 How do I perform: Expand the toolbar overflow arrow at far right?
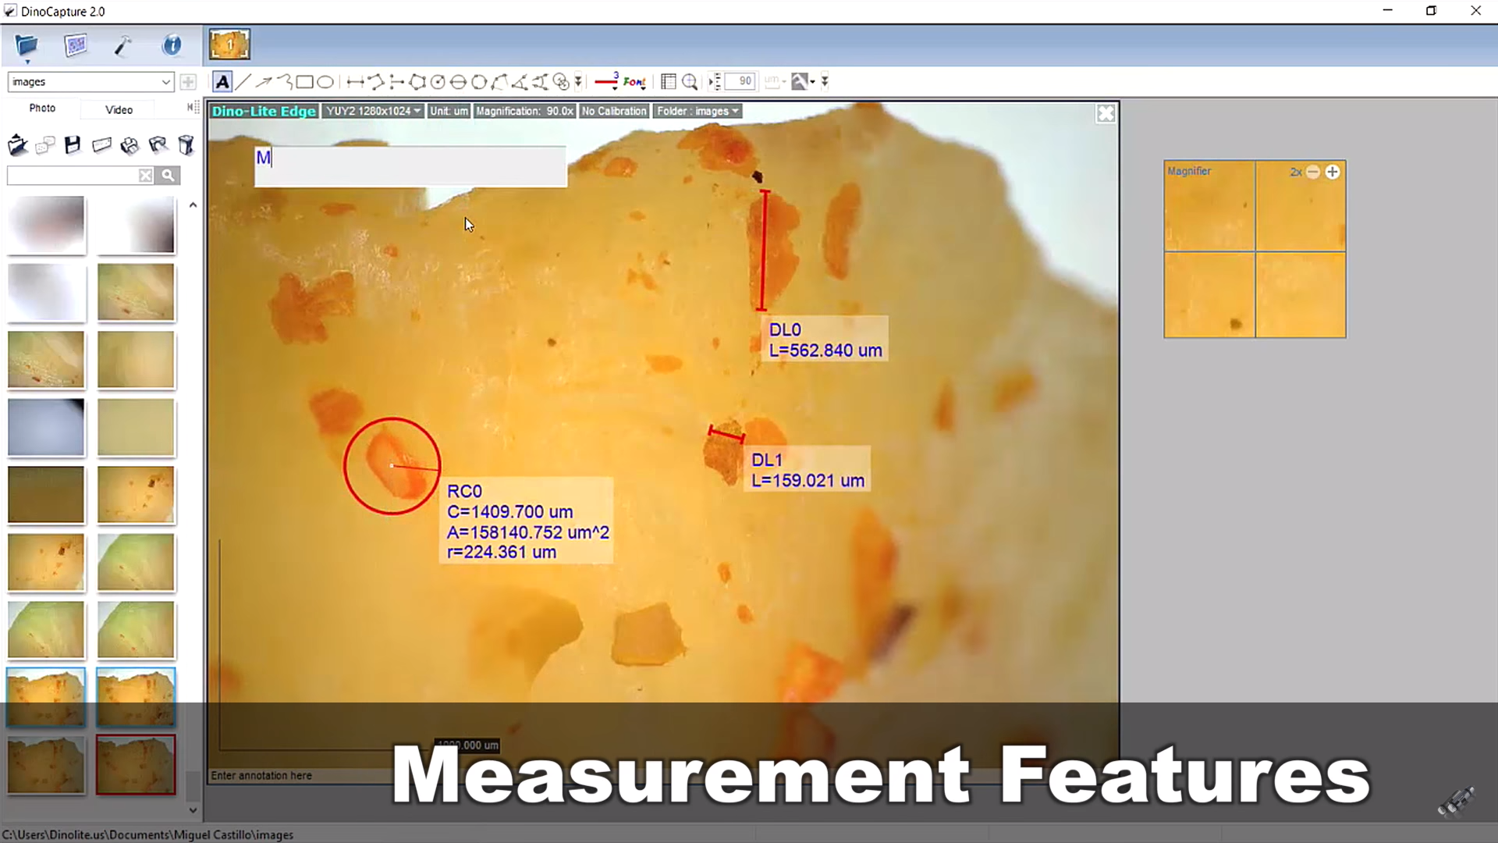click(x=825, y=81)
